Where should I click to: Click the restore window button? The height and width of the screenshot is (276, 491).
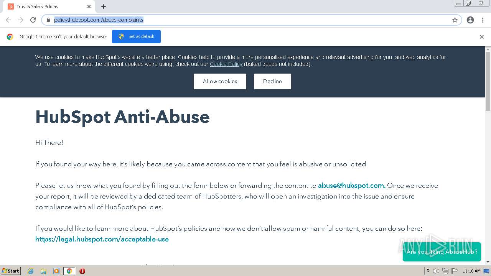coord(468,3)
